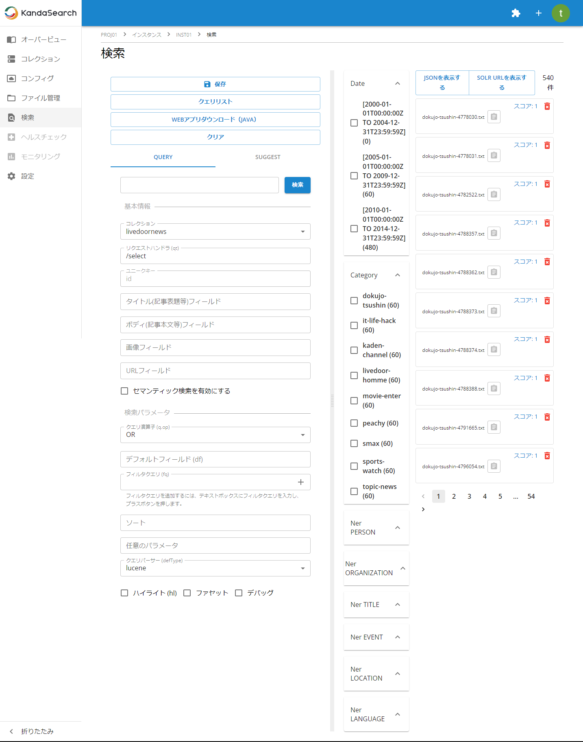Image resolution: width=583 pixels, height=742 pixels.
Task: Switch to the QUERY tab
Action: tap(163, 157)
